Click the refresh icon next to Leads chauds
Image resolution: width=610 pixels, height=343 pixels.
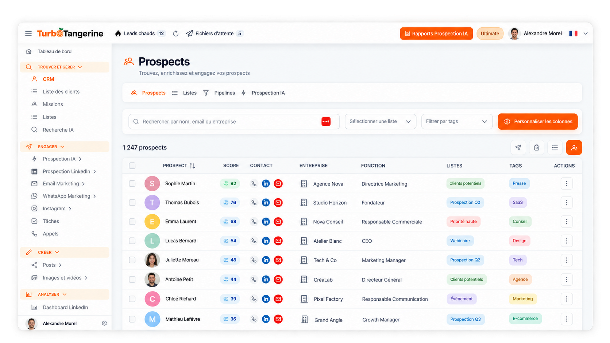(175, 34)
